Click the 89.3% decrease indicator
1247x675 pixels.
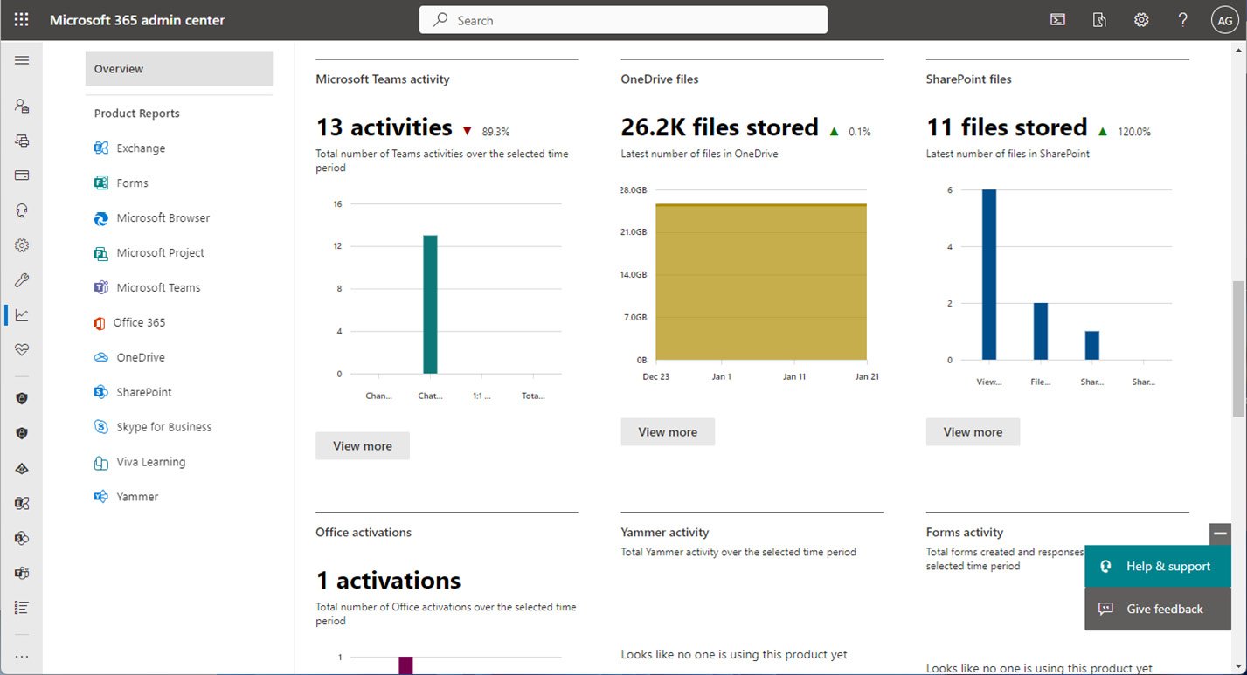[x=486, y=132]
